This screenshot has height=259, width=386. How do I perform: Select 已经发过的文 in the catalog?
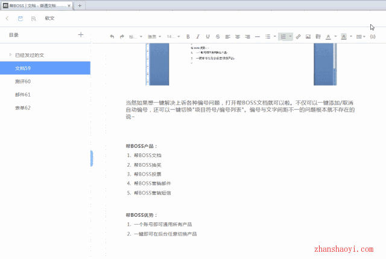(x=30, y=55)
